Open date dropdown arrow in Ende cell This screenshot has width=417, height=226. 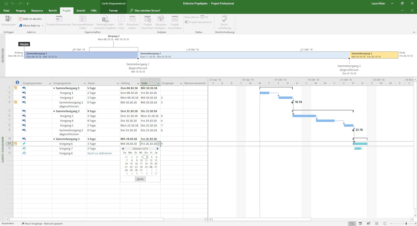158,144
